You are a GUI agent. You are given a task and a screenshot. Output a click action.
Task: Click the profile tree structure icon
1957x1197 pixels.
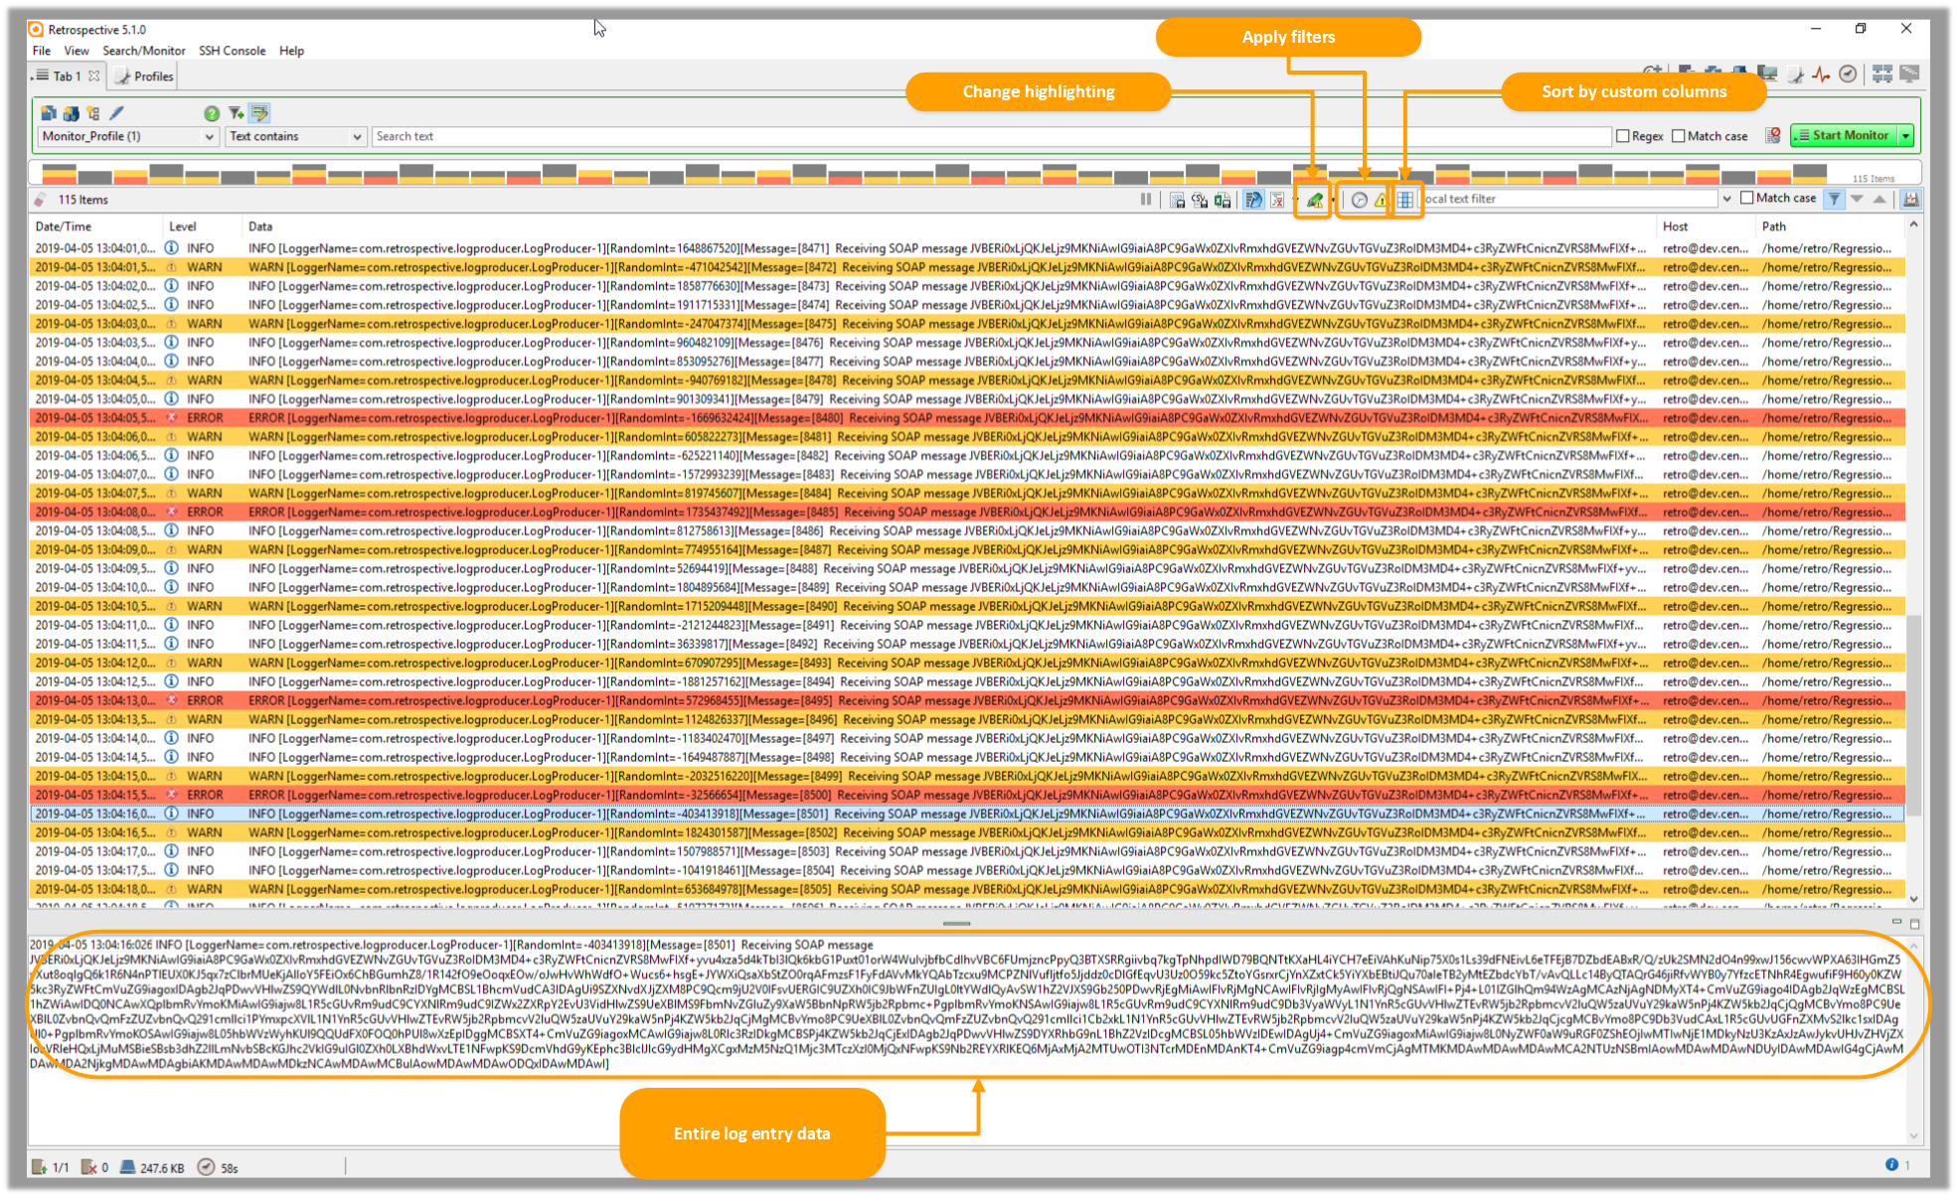pos(93,113)
